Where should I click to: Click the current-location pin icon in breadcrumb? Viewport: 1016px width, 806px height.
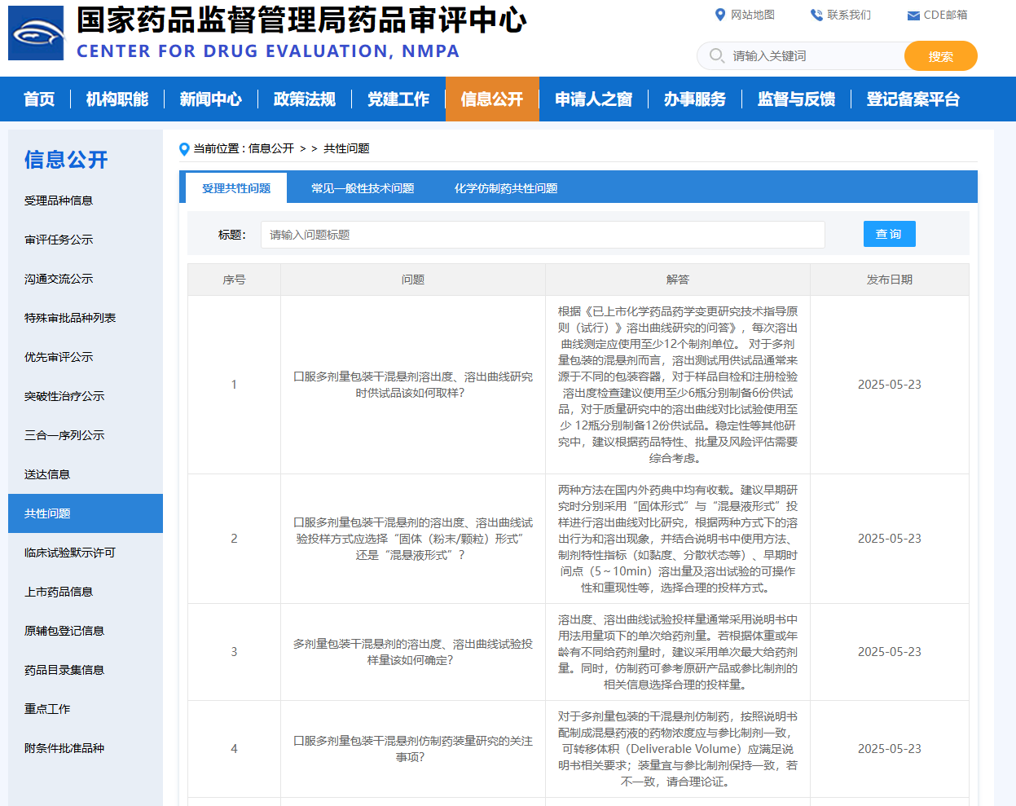click(x=184, y=149)
